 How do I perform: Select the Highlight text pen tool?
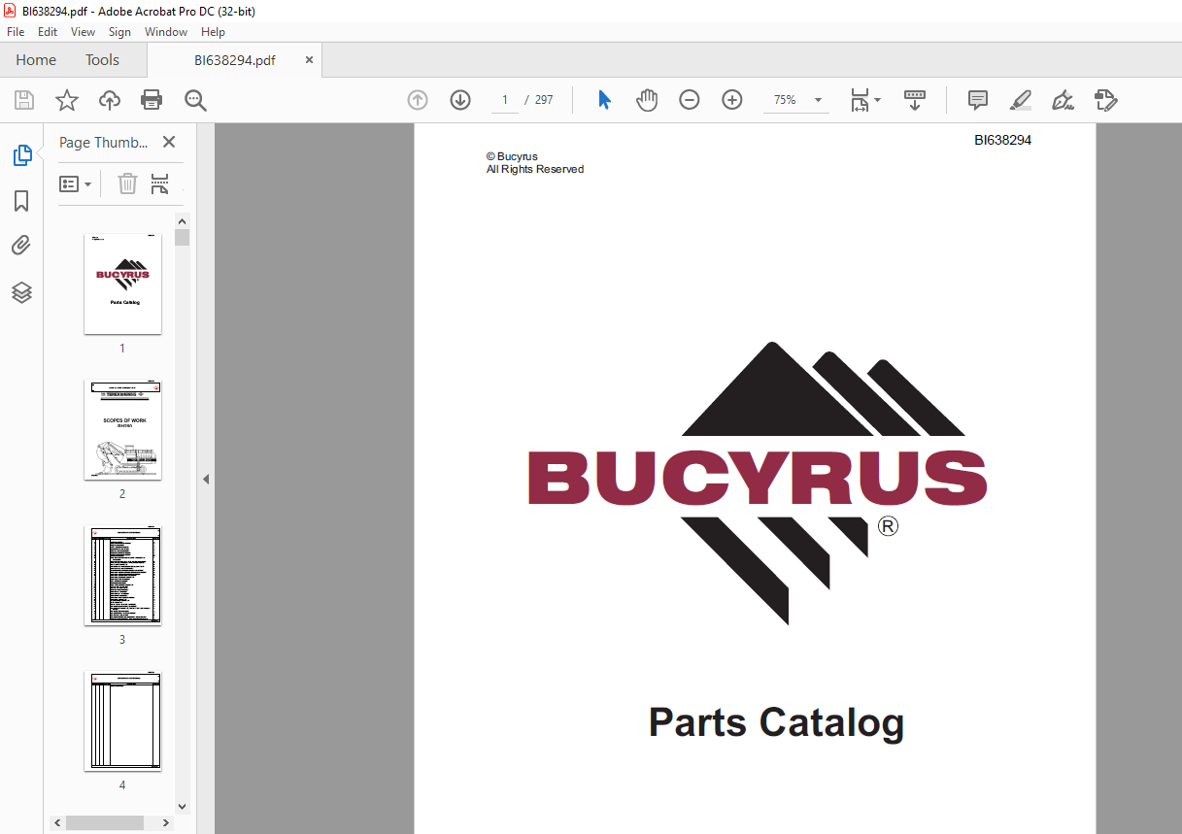pos(1021,100)
